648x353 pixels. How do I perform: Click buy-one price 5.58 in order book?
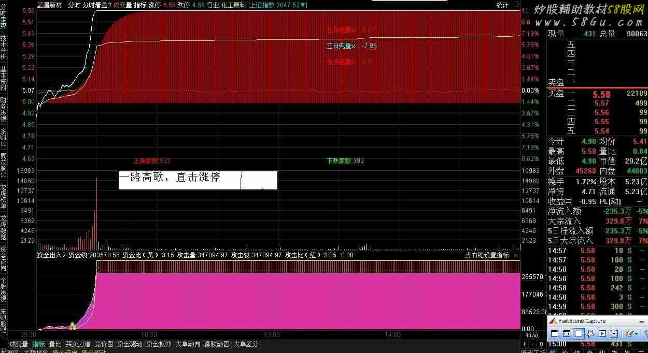click(x=601, y=95)
